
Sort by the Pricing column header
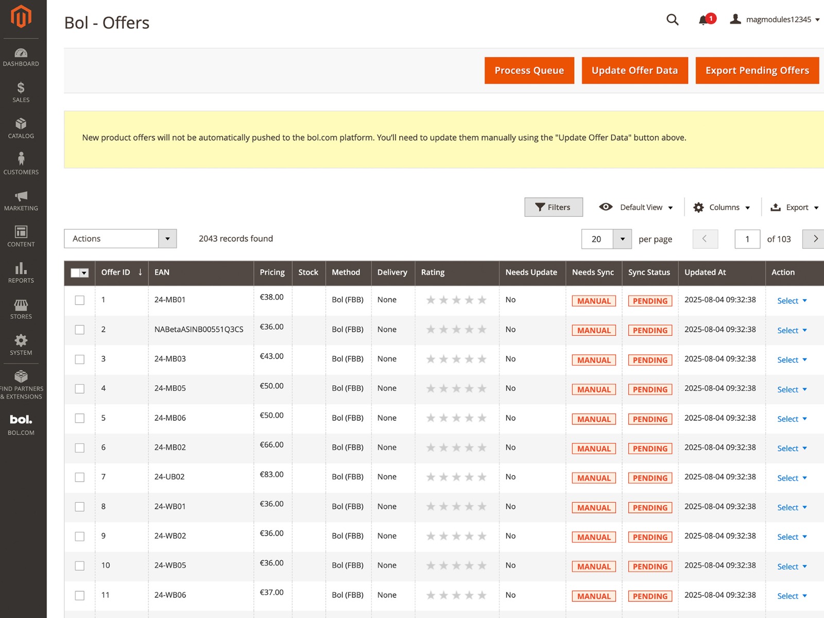click(272, 272)
